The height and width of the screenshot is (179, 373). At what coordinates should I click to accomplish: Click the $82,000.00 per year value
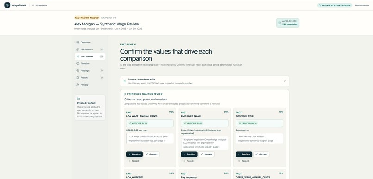[137, 130]
